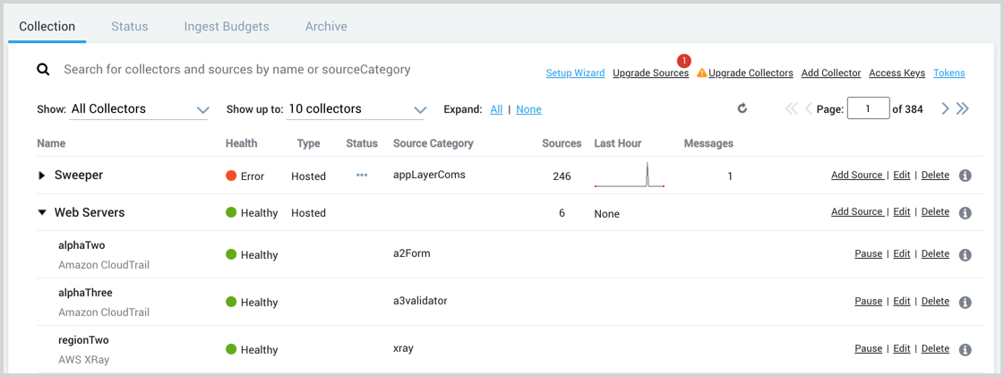
Task: Click Add Source for Sweeper
Action: (x=857, y=176)
